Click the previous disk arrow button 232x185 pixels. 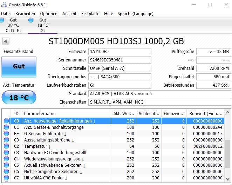click(6, 41)
